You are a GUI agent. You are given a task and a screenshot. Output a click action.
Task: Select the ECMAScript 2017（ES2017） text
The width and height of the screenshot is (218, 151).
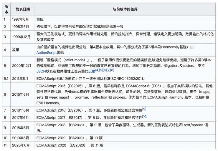(60, 118)
